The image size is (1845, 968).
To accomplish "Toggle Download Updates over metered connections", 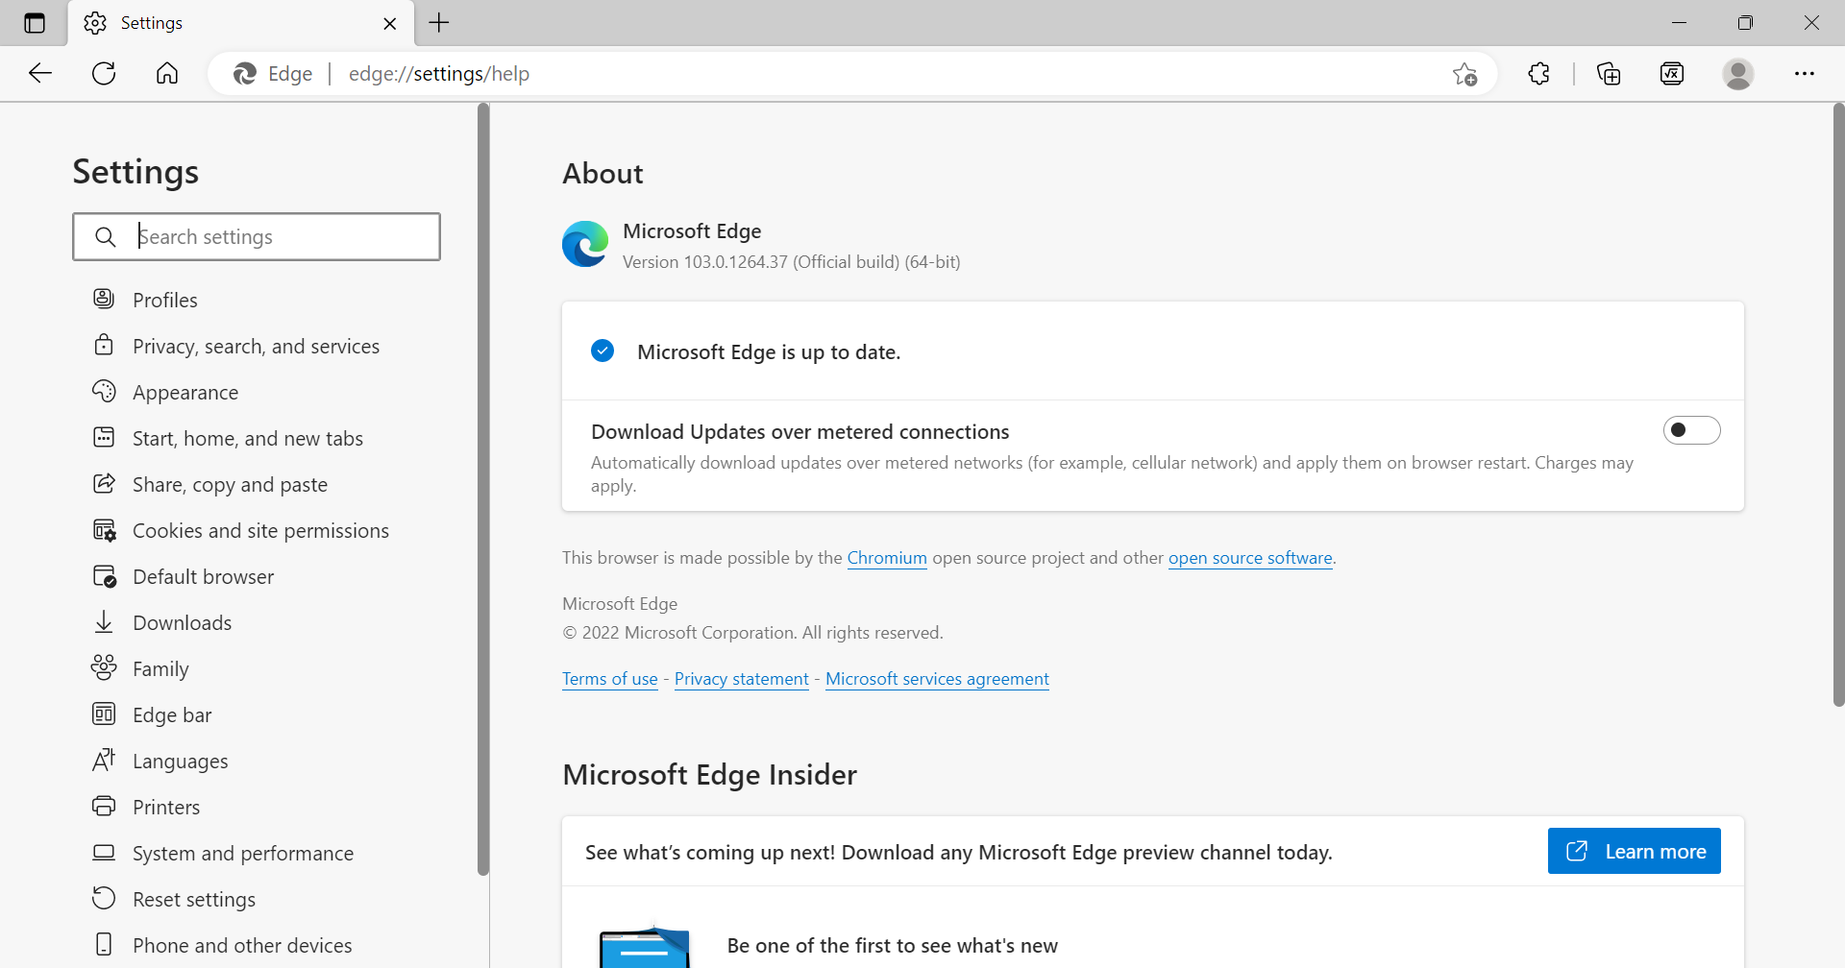I will (1691, 430).
